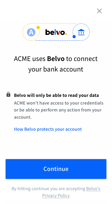
Task: Click the bold word Belvo in heading
Action: pos(56,59)
